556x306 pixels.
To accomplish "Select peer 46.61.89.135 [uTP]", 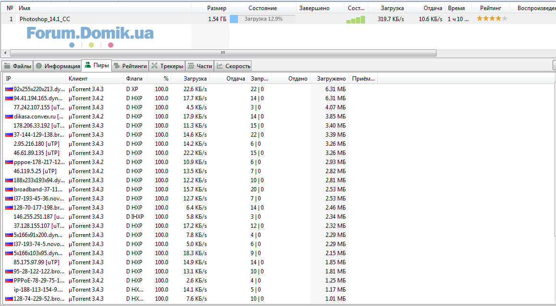I will [x=36, y=153].
